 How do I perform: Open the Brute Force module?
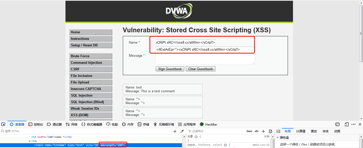tap(91, 56)
